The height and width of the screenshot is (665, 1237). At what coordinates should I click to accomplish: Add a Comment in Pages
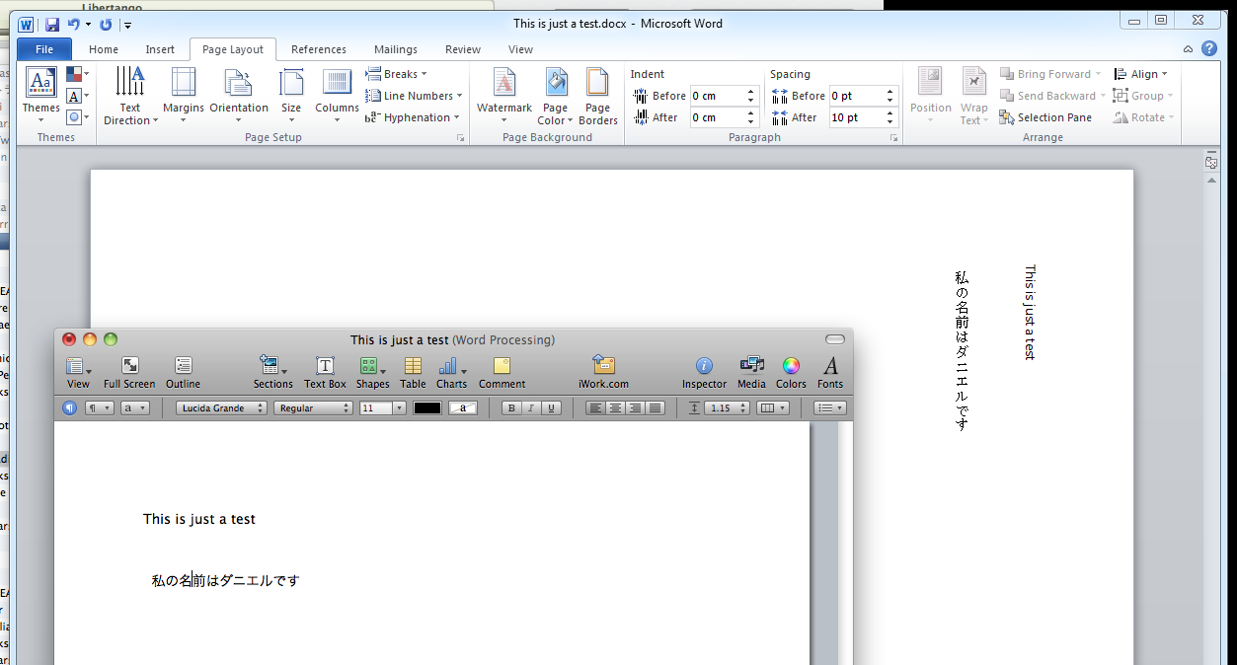(502, 373)
